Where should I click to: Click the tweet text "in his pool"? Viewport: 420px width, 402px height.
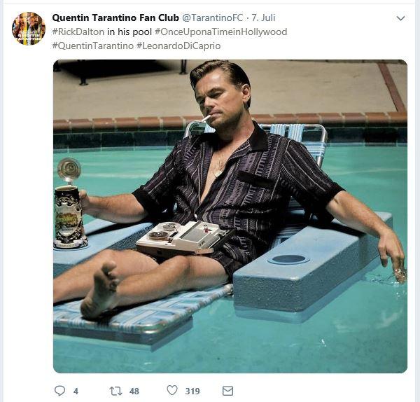click(x=129, y=32)
